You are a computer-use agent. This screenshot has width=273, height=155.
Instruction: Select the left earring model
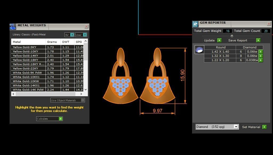(x=120, y=76)
